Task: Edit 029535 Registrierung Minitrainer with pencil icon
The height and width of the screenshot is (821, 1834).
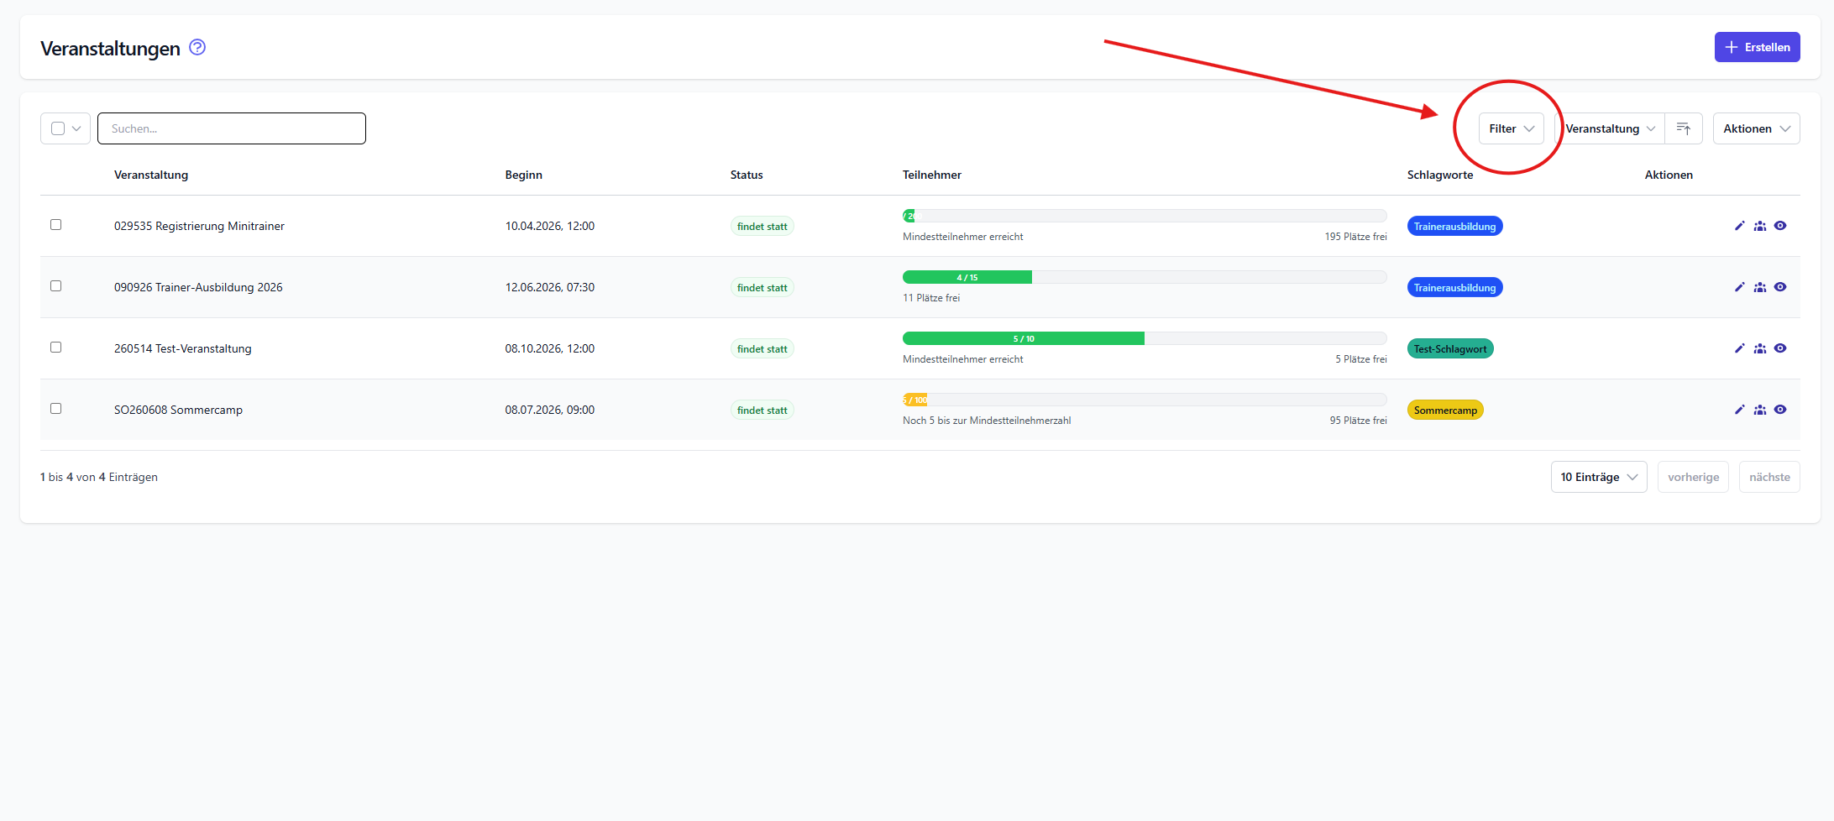Action: point(1739,226)
